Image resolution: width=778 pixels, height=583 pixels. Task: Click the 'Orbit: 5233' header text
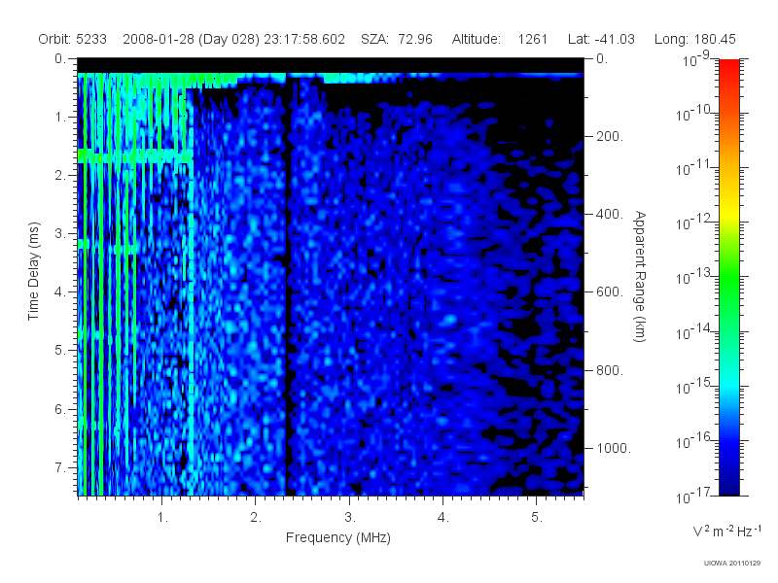point(72,39)
